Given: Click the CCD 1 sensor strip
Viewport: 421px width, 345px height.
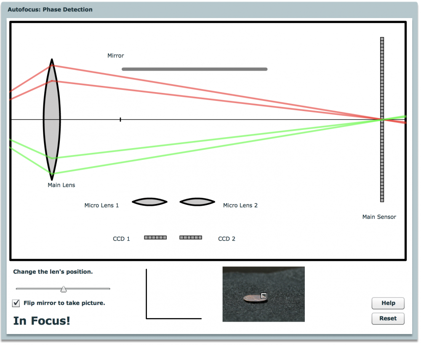Looking at the screenshot, I should click(155, 237).
